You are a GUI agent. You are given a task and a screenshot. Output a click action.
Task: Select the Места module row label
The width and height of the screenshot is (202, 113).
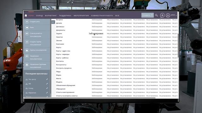pos(59,78)
